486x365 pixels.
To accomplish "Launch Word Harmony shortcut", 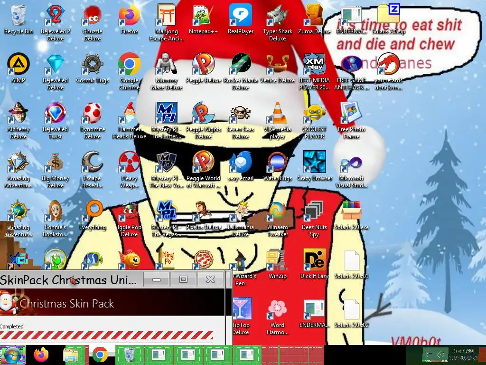I will [277, 317].
